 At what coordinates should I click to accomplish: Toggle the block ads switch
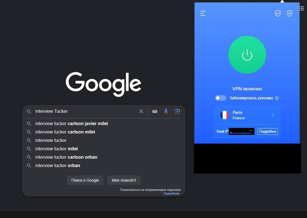coord(220,98)
